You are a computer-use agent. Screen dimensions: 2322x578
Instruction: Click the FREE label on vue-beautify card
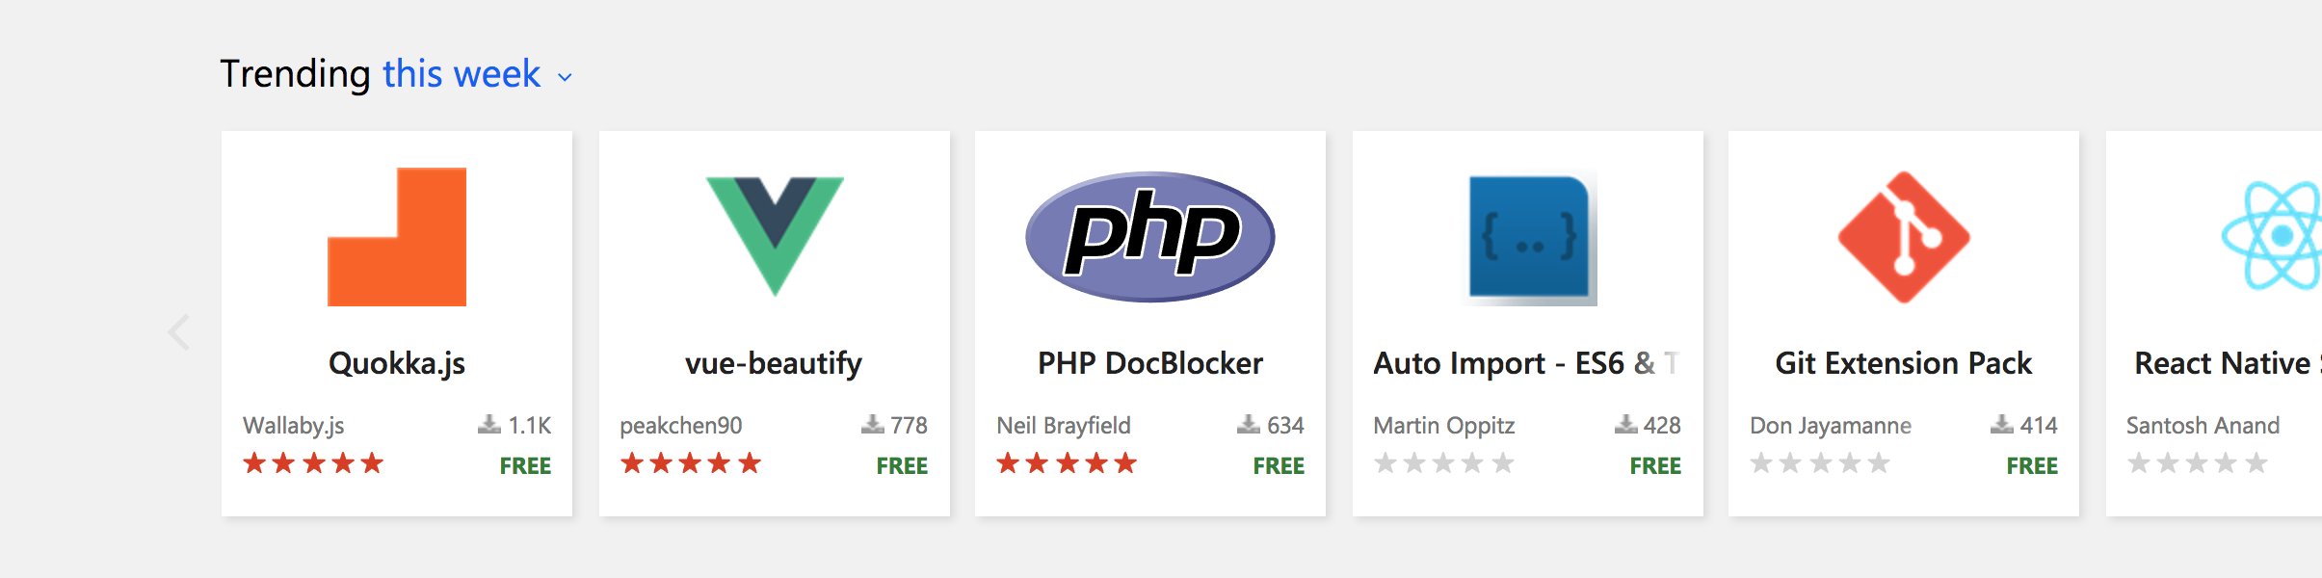[x=902, y=466]
